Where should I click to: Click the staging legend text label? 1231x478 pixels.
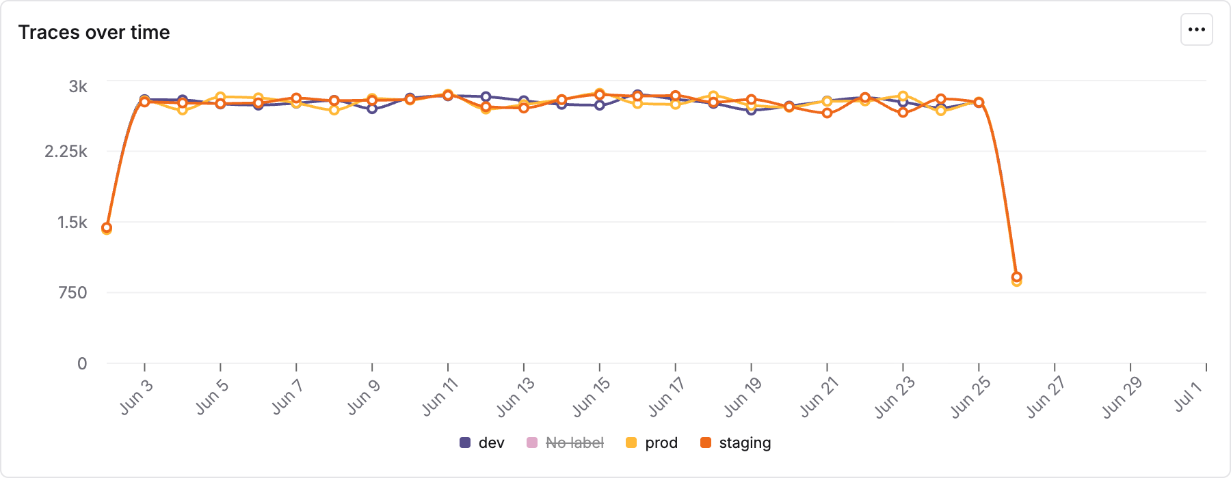coord(744,442)
